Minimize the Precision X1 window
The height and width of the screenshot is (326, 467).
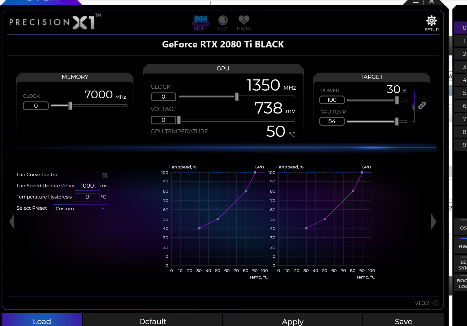tap(416, 2)
